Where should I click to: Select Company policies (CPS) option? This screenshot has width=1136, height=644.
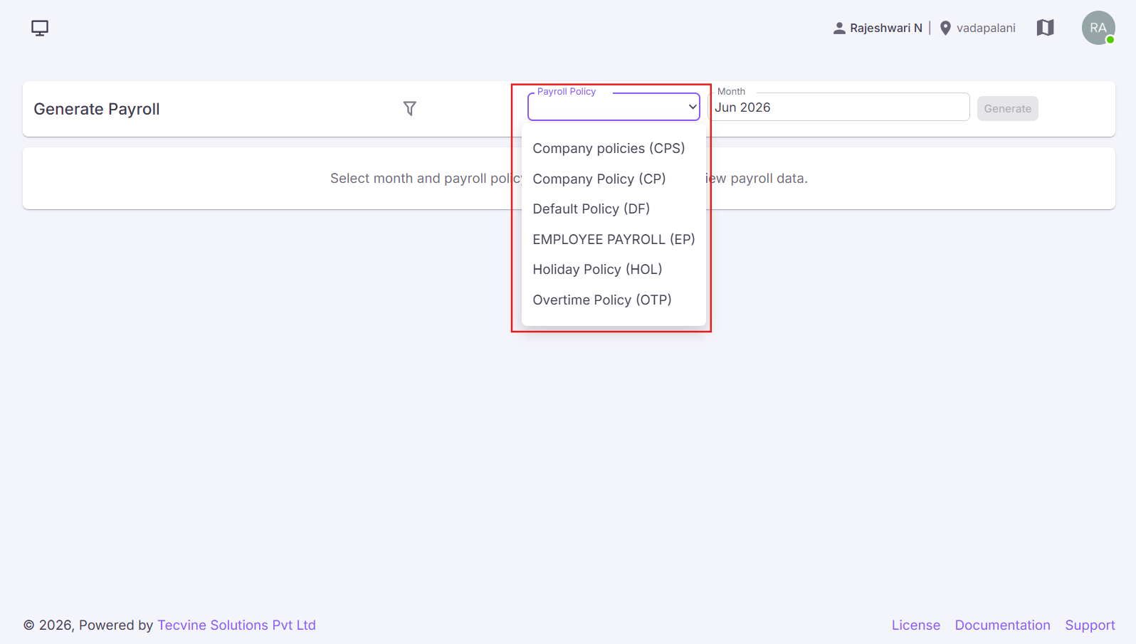pyautogui.click(x=614, y=148)
